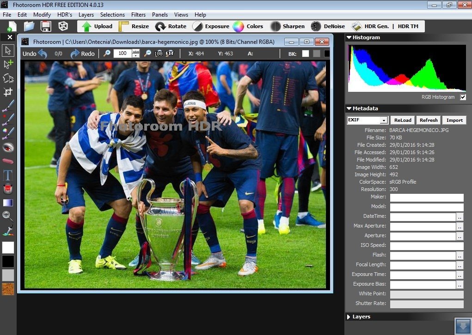Open the DateTime browse button
Image resolution: width=472 pixels, height=335 pixels.
click(460, 216)
